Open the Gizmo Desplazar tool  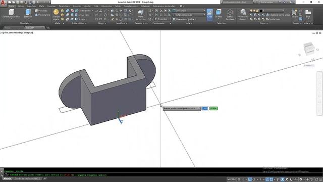(230, 15)
